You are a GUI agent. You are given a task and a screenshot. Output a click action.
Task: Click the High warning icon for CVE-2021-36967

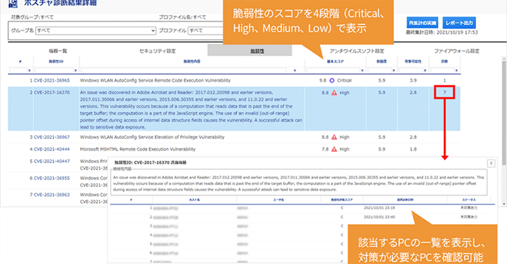click(x=334, y=137)
